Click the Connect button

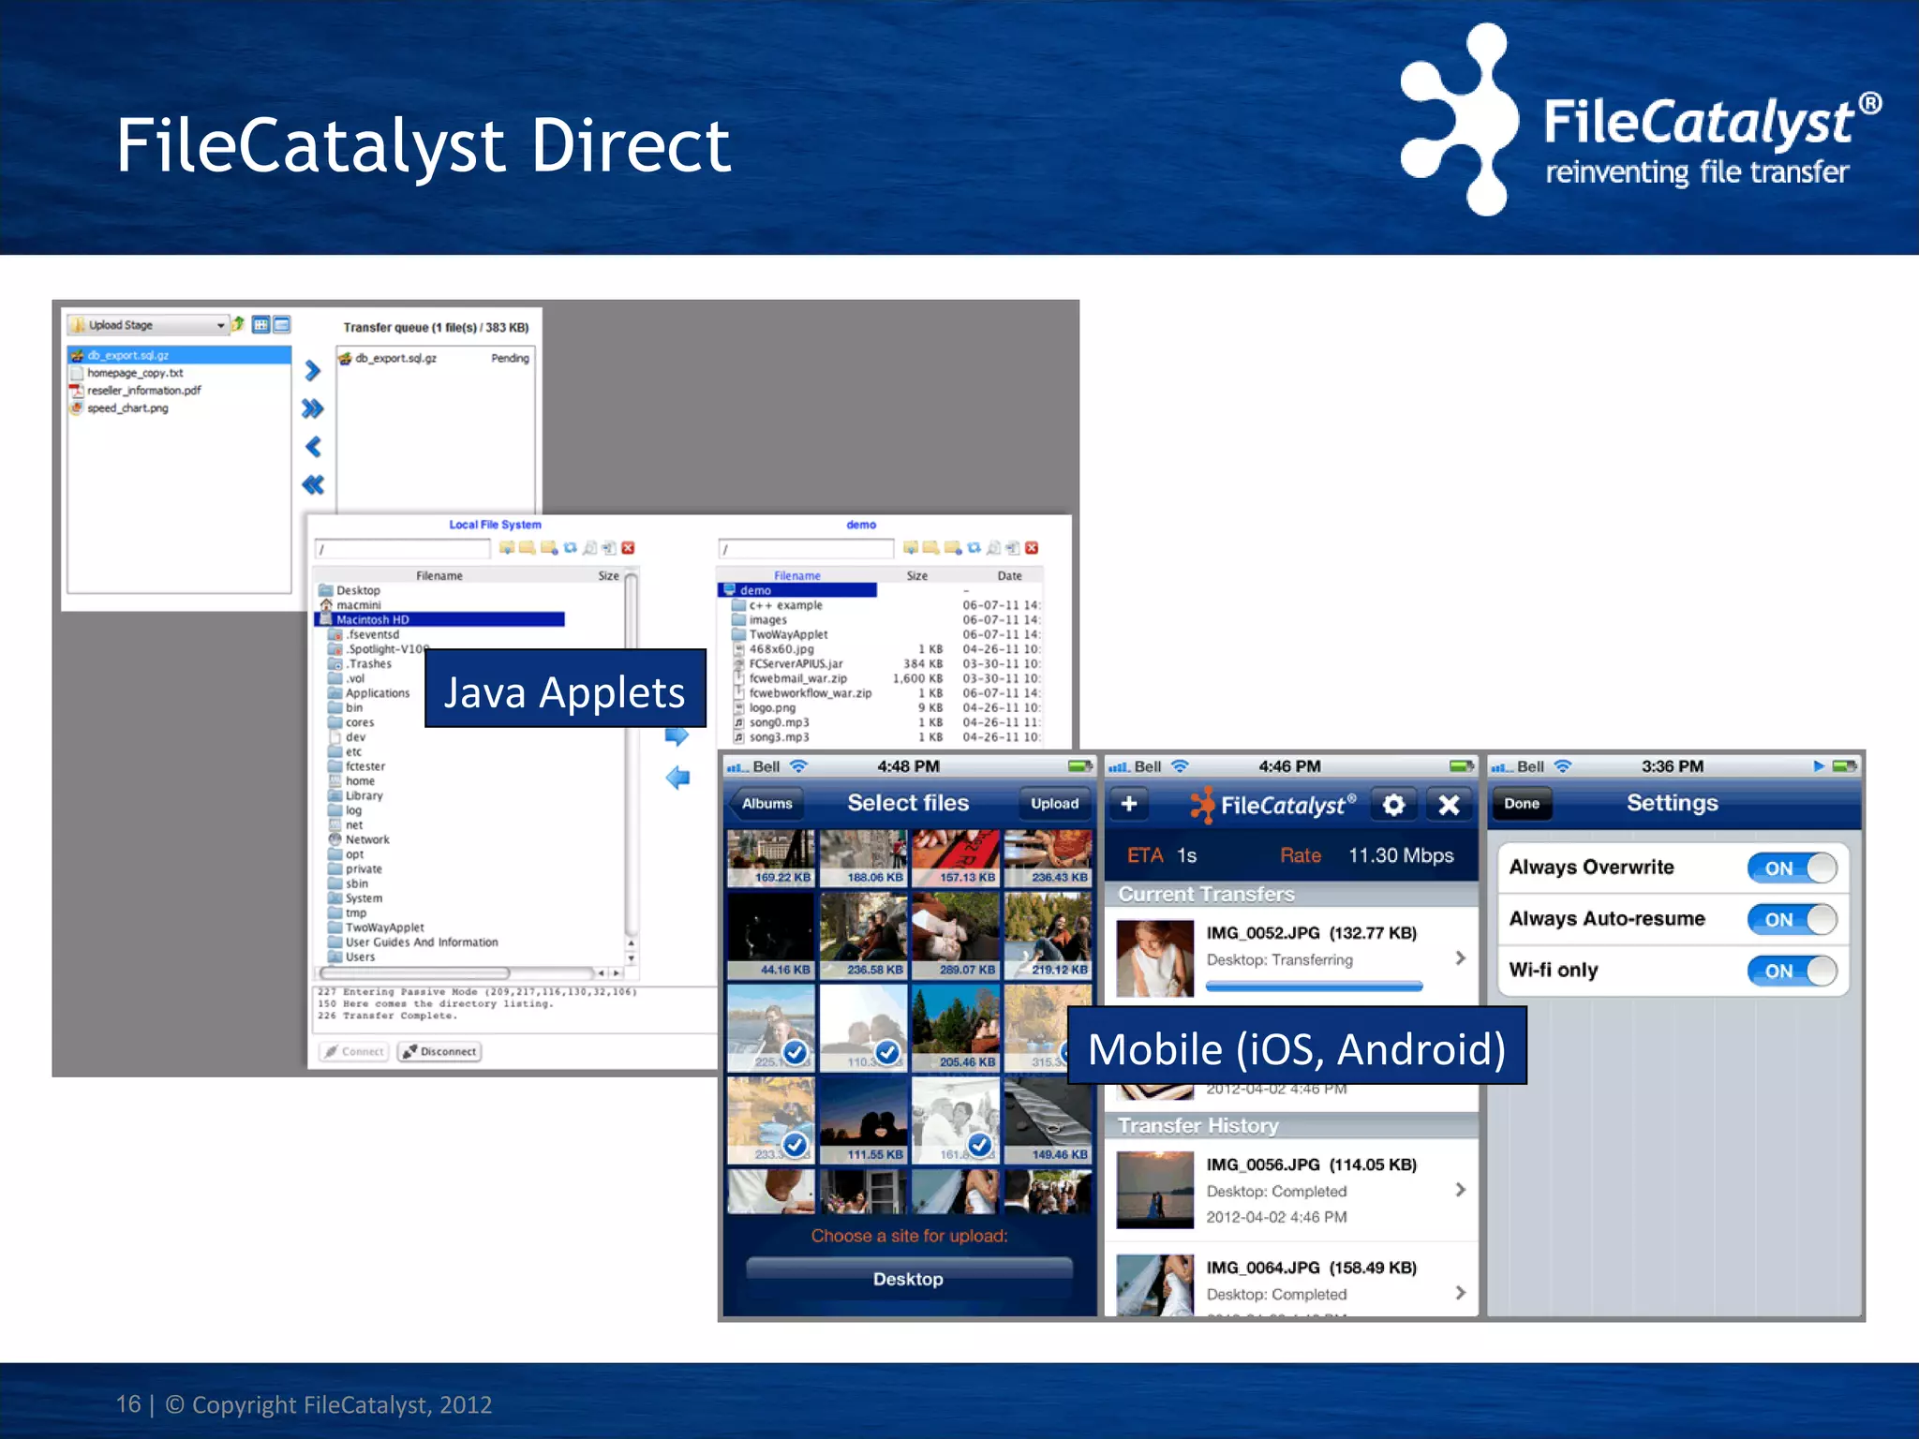click(353, 1051)
